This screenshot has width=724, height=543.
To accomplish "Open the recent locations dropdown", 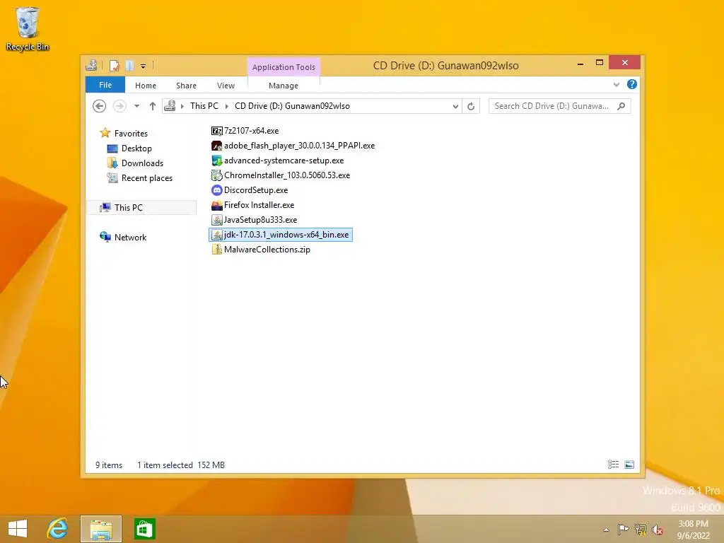I will (136, 106).
